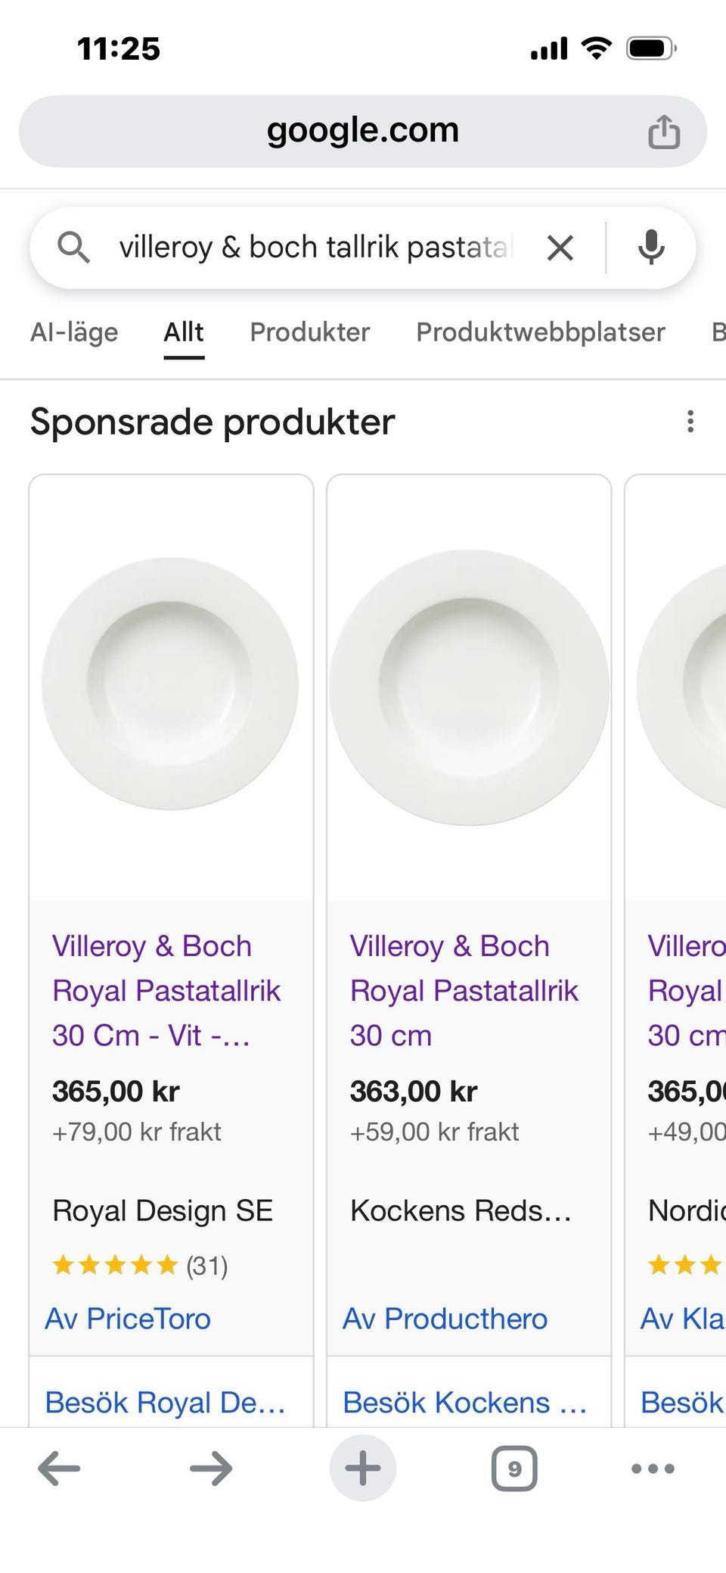Tap the Royal Design plate image

pos(170,685)
